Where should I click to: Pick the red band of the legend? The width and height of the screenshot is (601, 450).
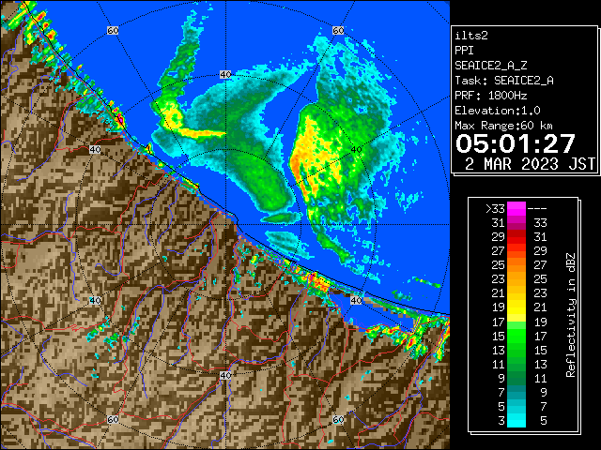point(516,237)
